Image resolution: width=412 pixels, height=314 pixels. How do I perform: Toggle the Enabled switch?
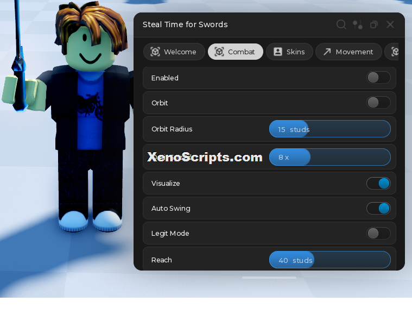tap(378, 78)
